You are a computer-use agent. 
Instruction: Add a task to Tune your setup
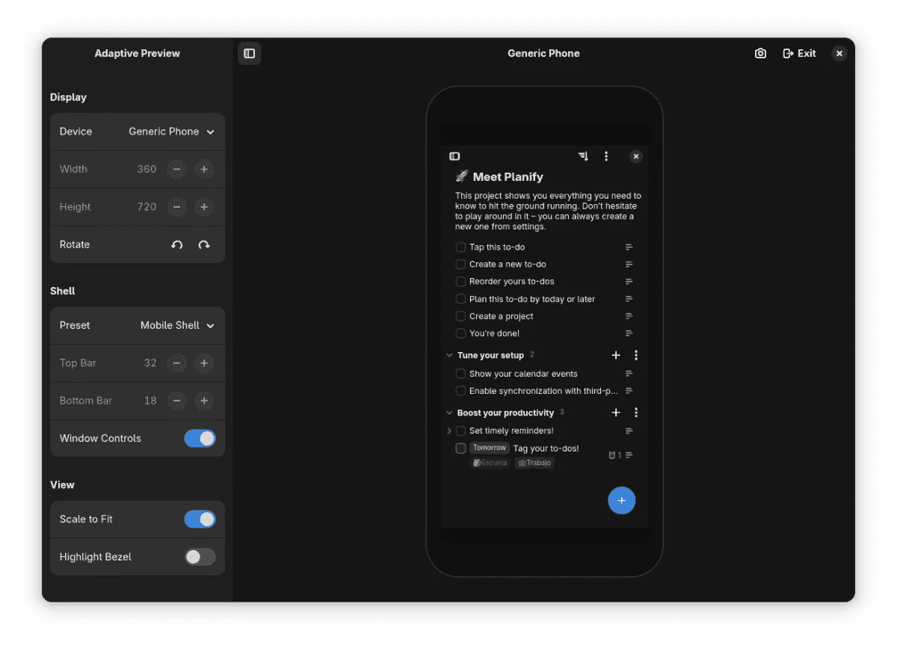tap(616, 355)
